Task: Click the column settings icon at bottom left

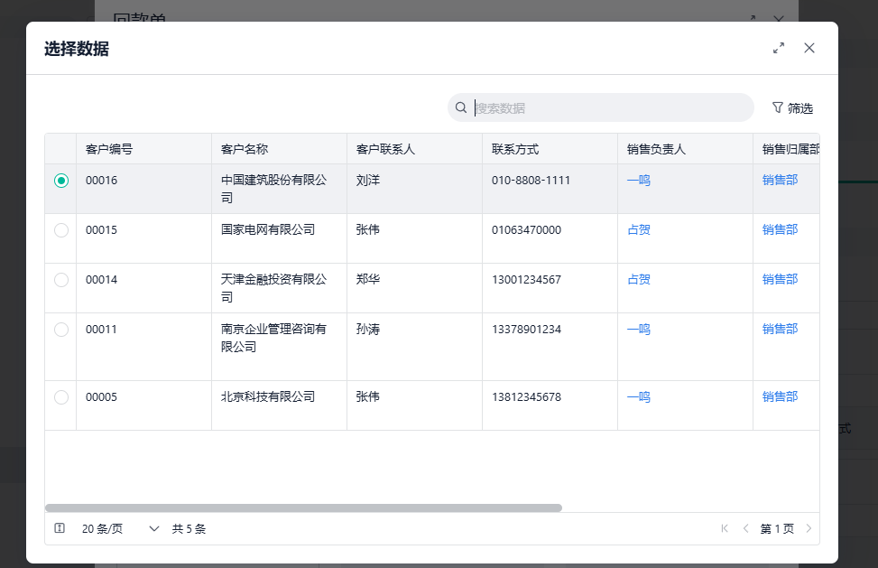Action: coord(60,528)
